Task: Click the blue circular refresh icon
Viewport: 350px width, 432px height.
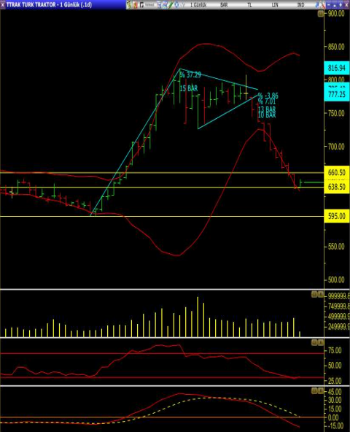Action: point(176,5)
